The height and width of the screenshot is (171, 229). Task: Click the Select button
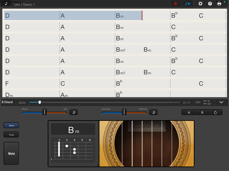click(x=11, y=126)
